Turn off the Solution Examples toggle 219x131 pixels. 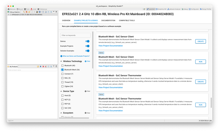(x=87, y=51)
